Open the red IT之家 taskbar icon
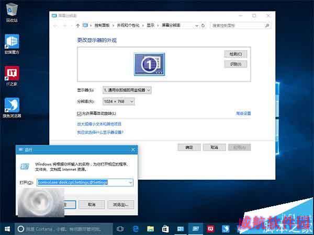The width and height of the screenshot is (314, 235). [210, 229]
